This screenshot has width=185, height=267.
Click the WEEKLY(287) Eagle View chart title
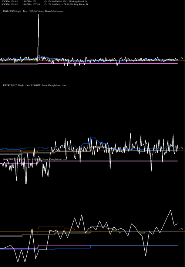pyautogui.click(x=34, y=85)
